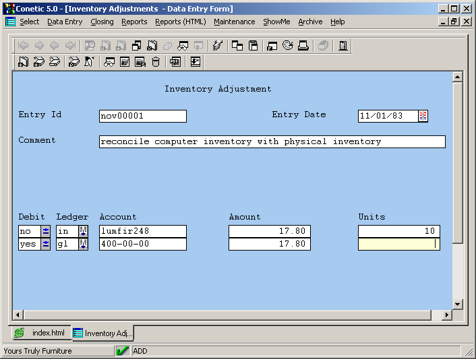This screenshot has height=359, width=476.
Task: Click the printer icon in the top toolbar
Action: tap(303, 46)
